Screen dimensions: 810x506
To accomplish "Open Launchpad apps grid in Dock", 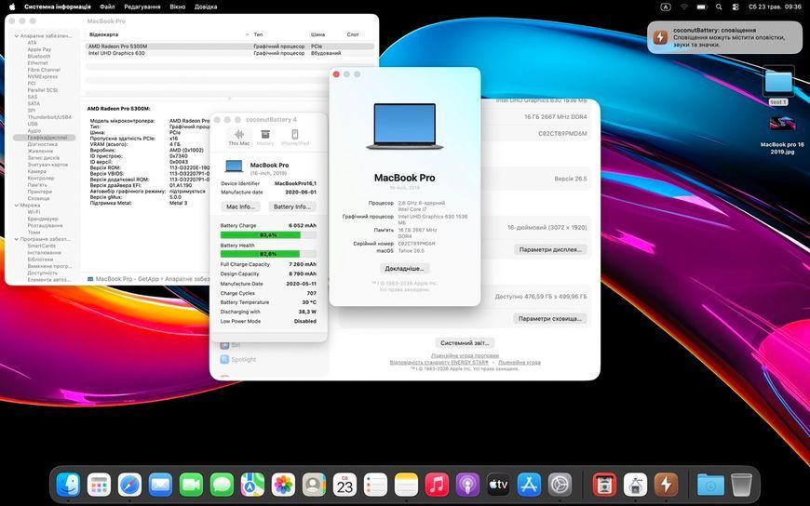I will (99, 485).
